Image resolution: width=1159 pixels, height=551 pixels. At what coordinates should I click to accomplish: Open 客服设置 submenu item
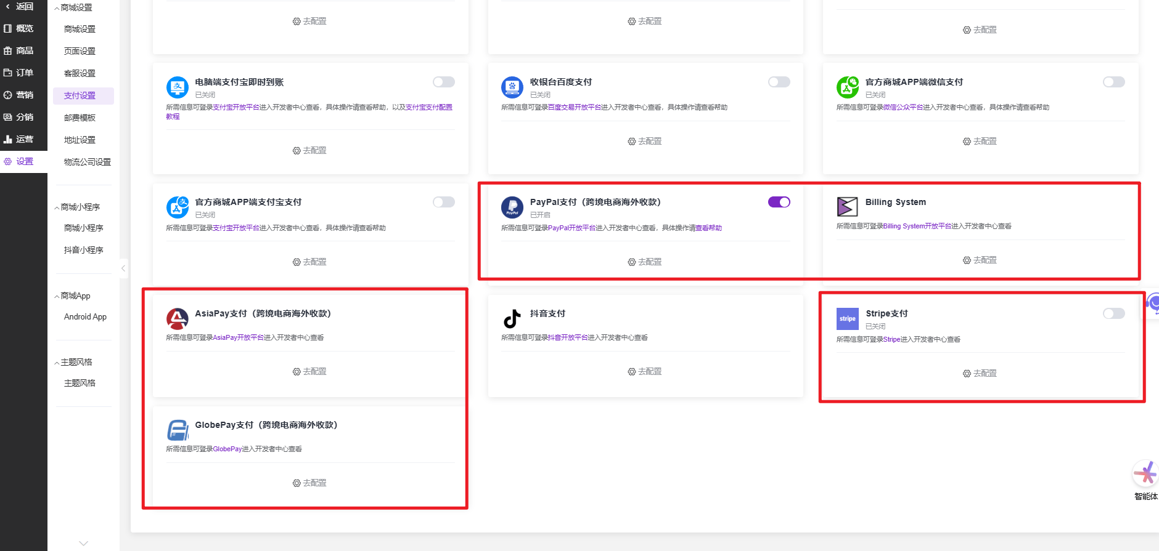[x=80, y=73]
